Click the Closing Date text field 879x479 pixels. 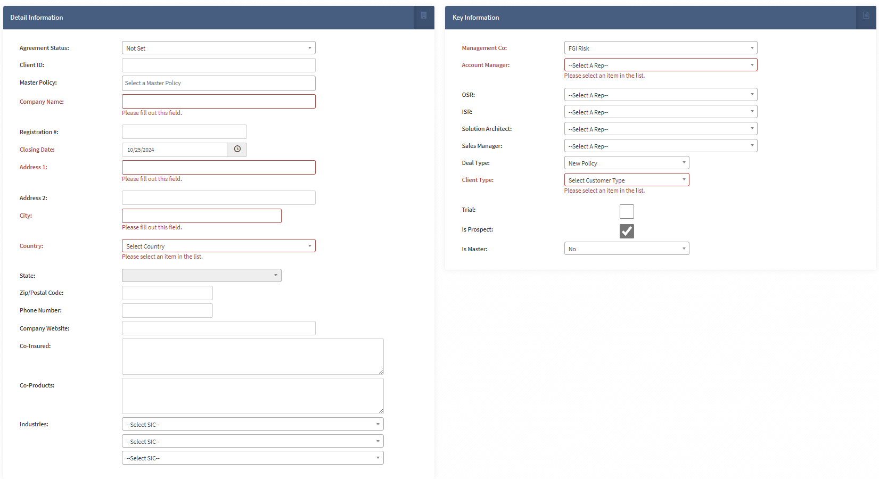(x=175, y=150)
